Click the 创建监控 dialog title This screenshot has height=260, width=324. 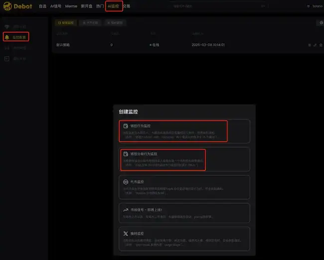coord(128,112)
